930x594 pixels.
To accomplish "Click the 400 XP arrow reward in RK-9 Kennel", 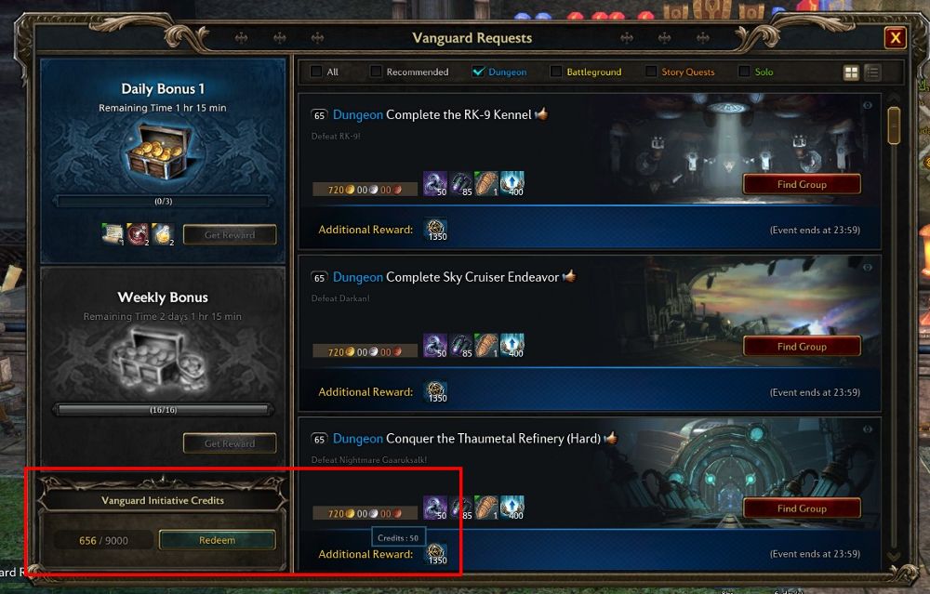I will point(512,183).
